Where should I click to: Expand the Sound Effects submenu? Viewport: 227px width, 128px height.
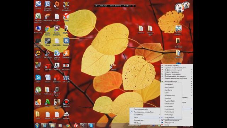click(145, 114)
